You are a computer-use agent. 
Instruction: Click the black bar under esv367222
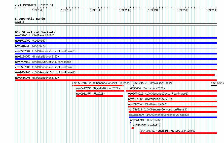(214, 85)
